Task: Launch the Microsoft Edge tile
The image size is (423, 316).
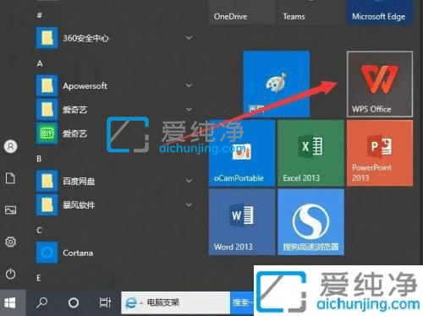Action: click(x=379, y=12)
